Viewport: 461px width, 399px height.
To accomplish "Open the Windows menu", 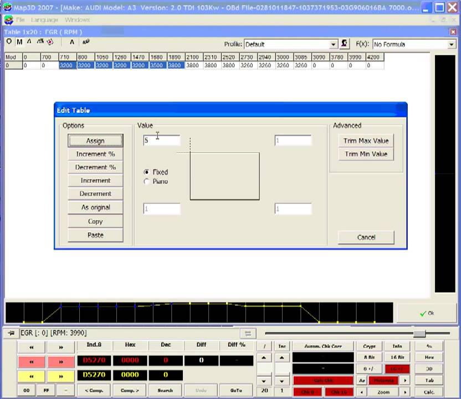I will point(78,20).
